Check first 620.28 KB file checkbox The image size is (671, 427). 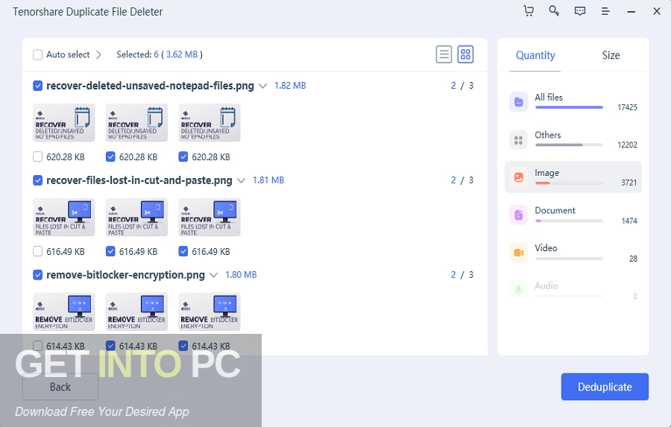pos(38,156)
